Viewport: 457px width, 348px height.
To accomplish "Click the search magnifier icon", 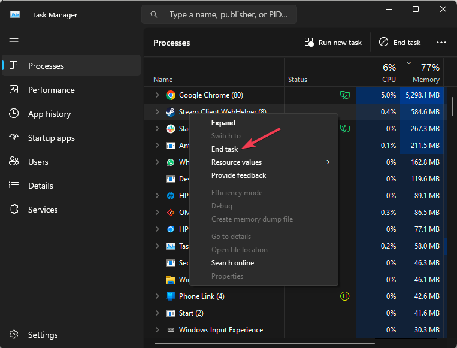I will coord(154,14).
